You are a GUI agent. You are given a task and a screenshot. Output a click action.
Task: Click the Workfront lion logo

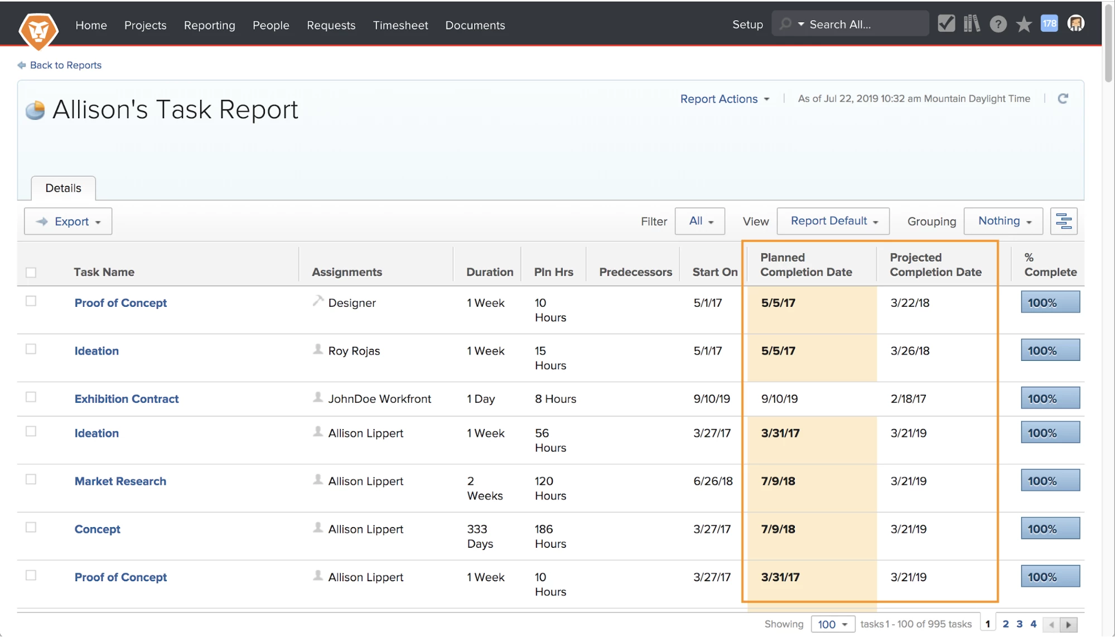[x=38, y=30]
